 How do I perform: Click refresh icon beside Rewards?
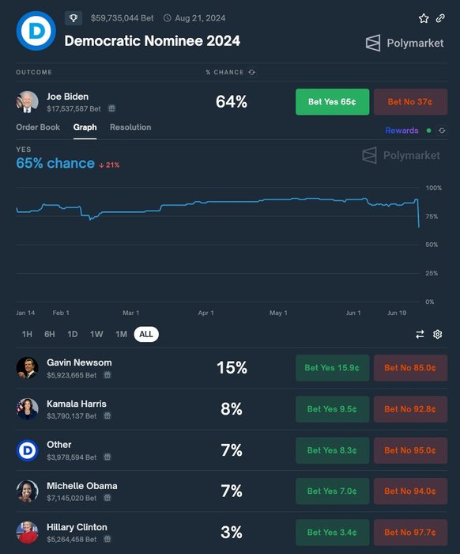[442, 131]
